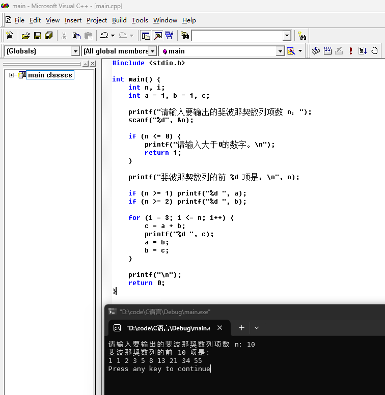Click the Open file folder icon

click(25, 36)
